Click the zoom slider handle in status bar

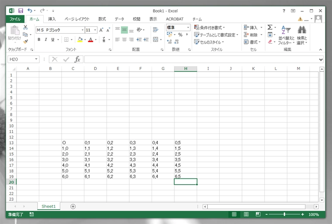[x=284, y=214]
